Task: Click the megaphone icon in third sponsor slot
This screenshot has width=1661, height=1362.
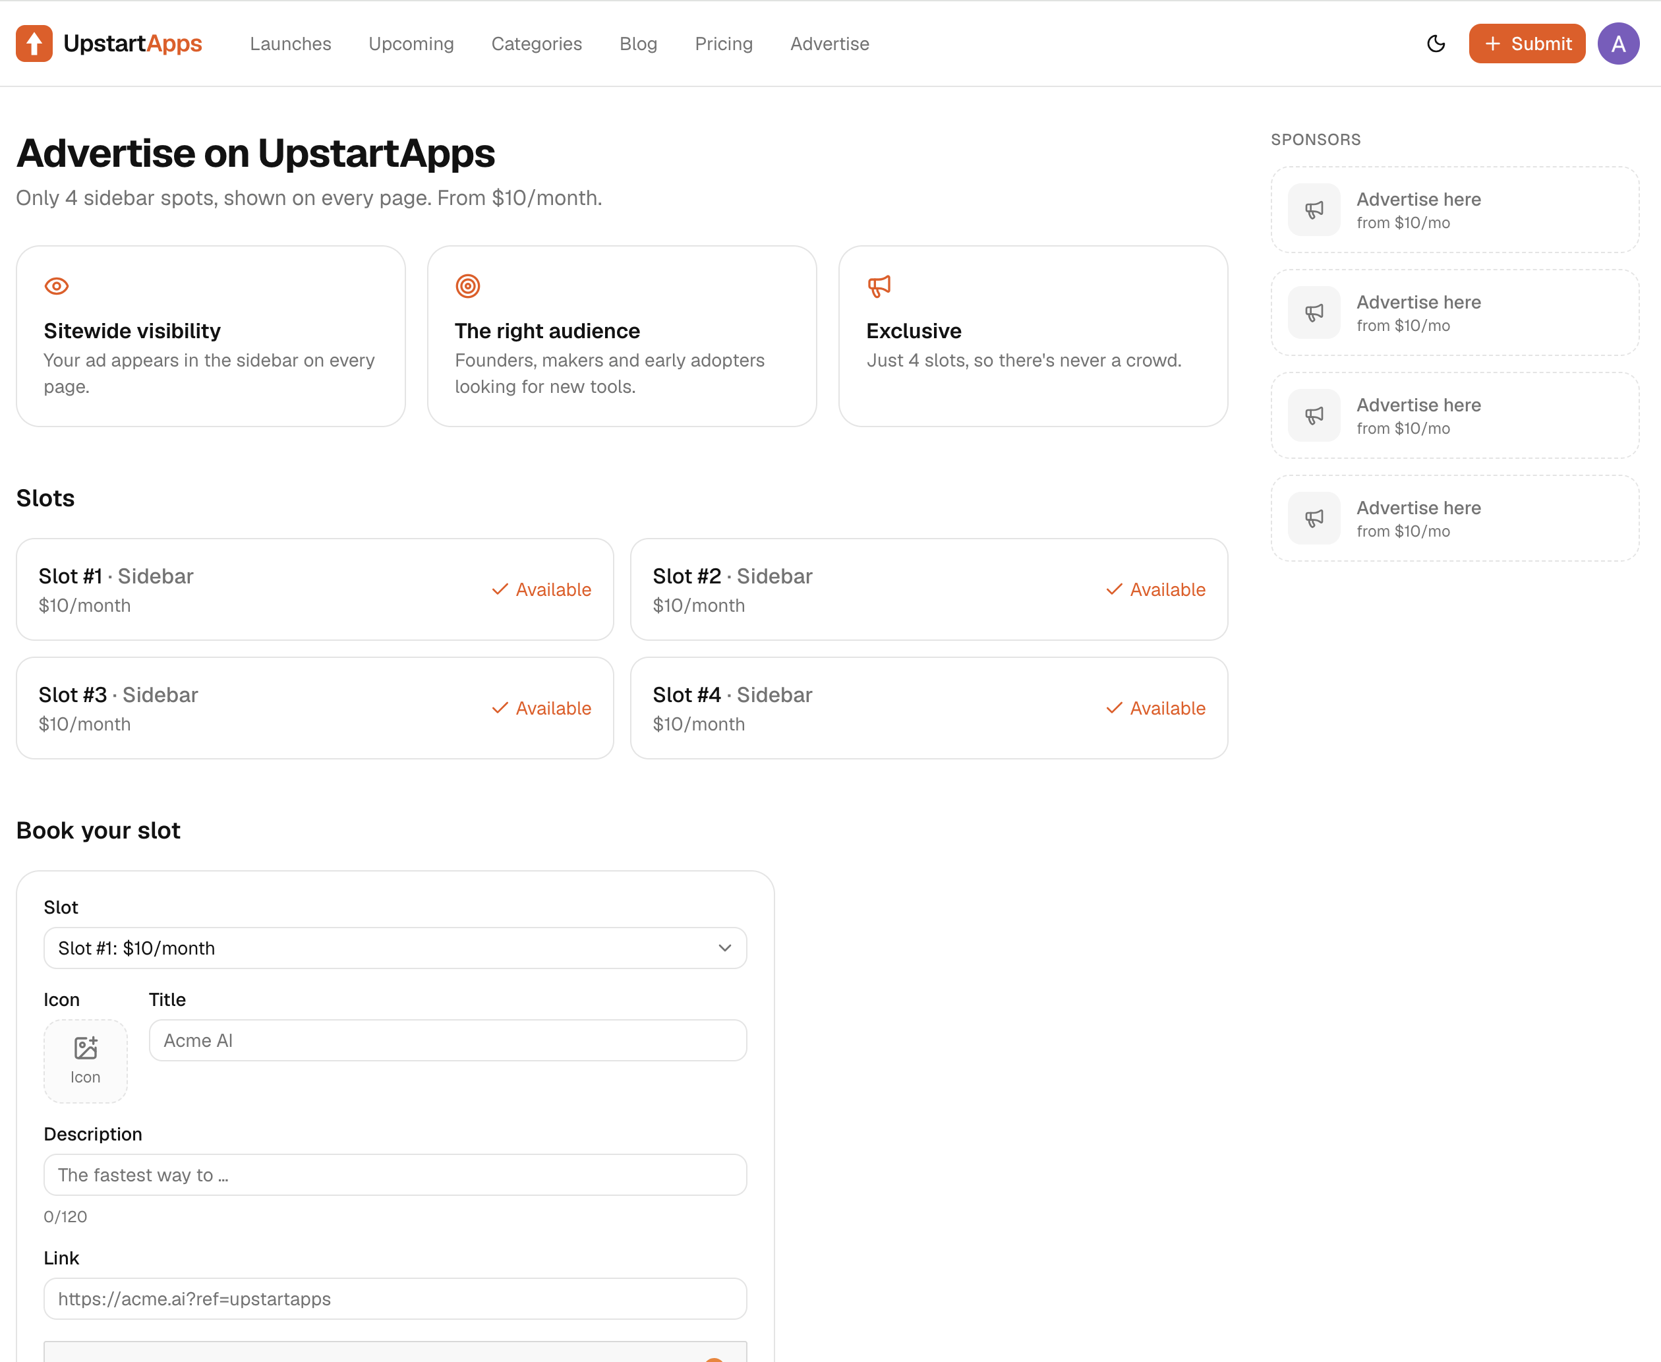Action: (x=1314, y=415)
